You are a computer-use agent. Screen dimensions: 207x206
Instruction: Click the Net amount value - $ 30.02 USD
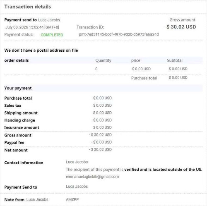coord(101,149)
